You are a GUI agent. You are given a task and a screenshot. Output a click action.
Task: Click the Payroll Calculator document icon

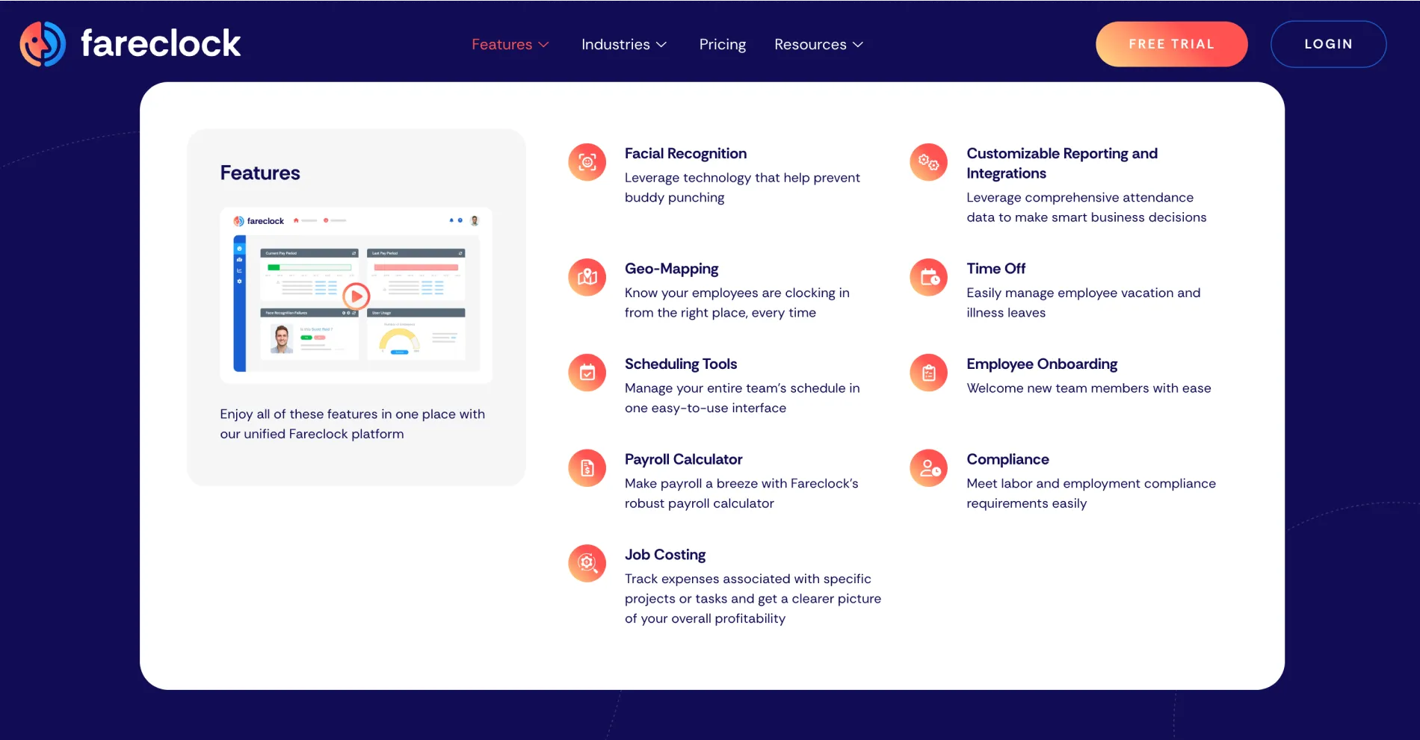tap(587, 468)
